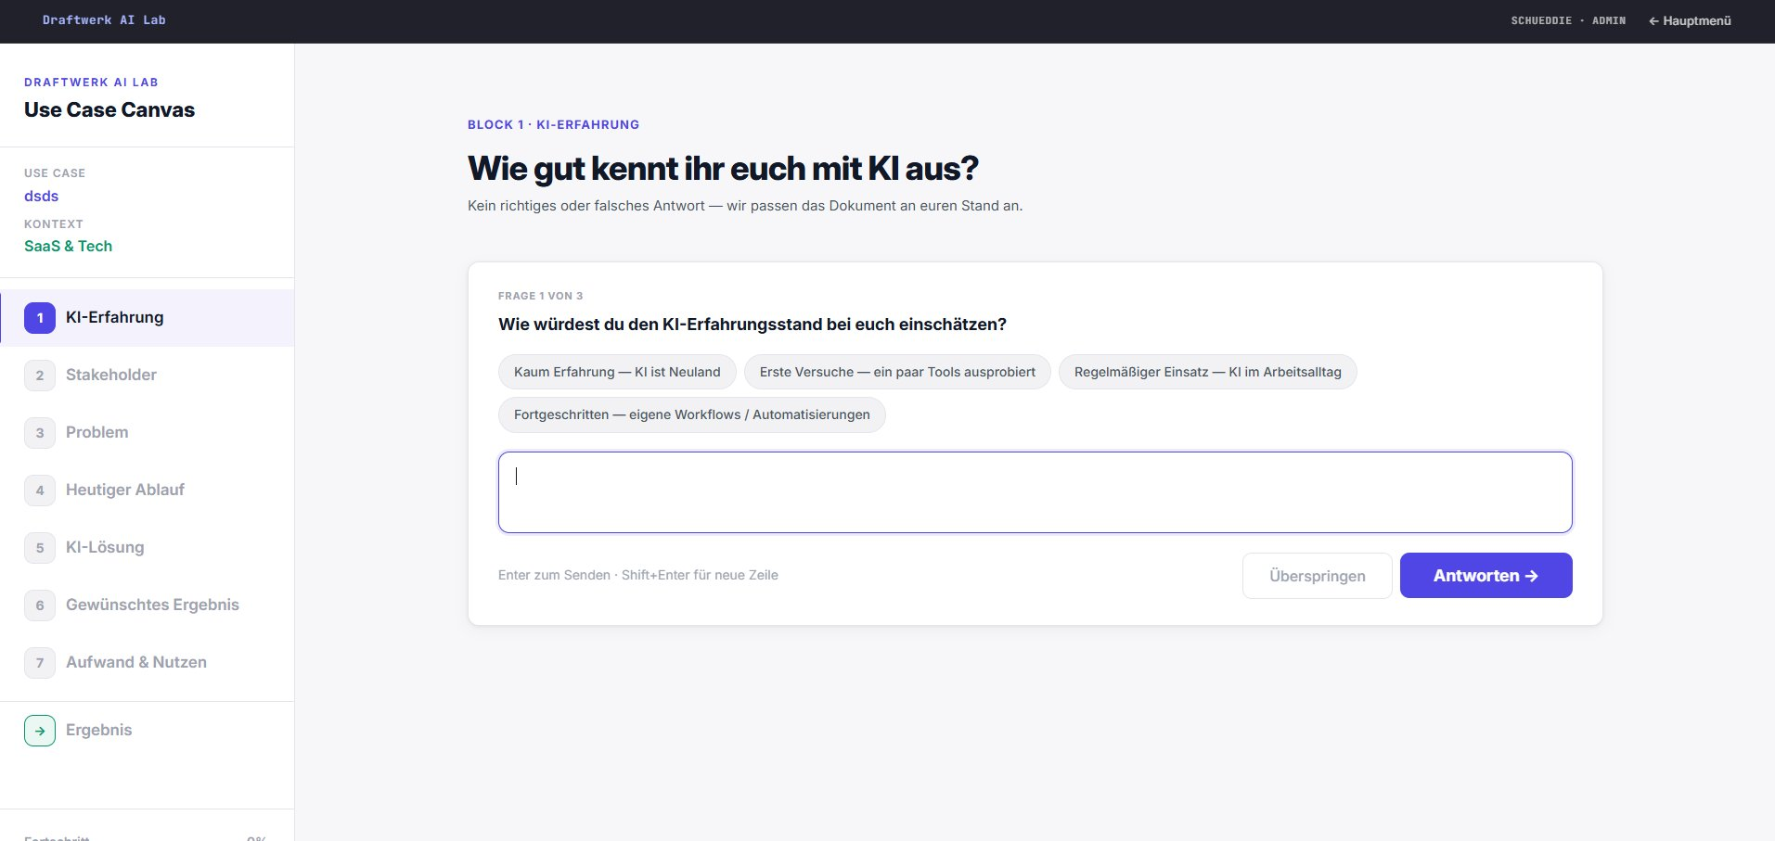Select 'Erste Versuche' answer chip
The image size is (1775, 841).
coord(897,372)
